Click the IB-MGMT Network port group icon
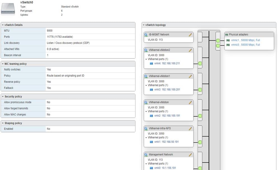This screenshot has width=278, height=170. (146, 34)
